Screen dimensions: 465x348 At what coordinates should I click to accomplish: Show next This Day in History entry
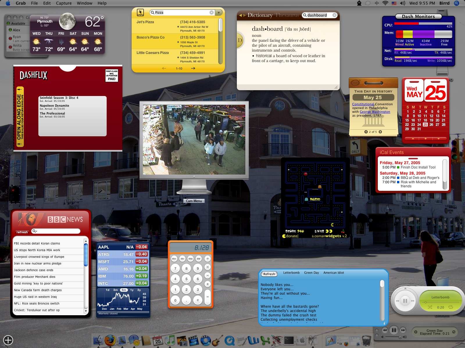[x=380, y=132]
